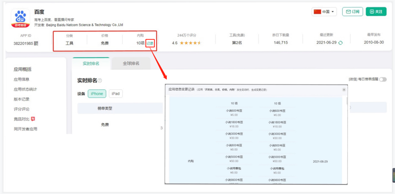Click the 免费 row under 榜单类型

[x=105, y=125]
